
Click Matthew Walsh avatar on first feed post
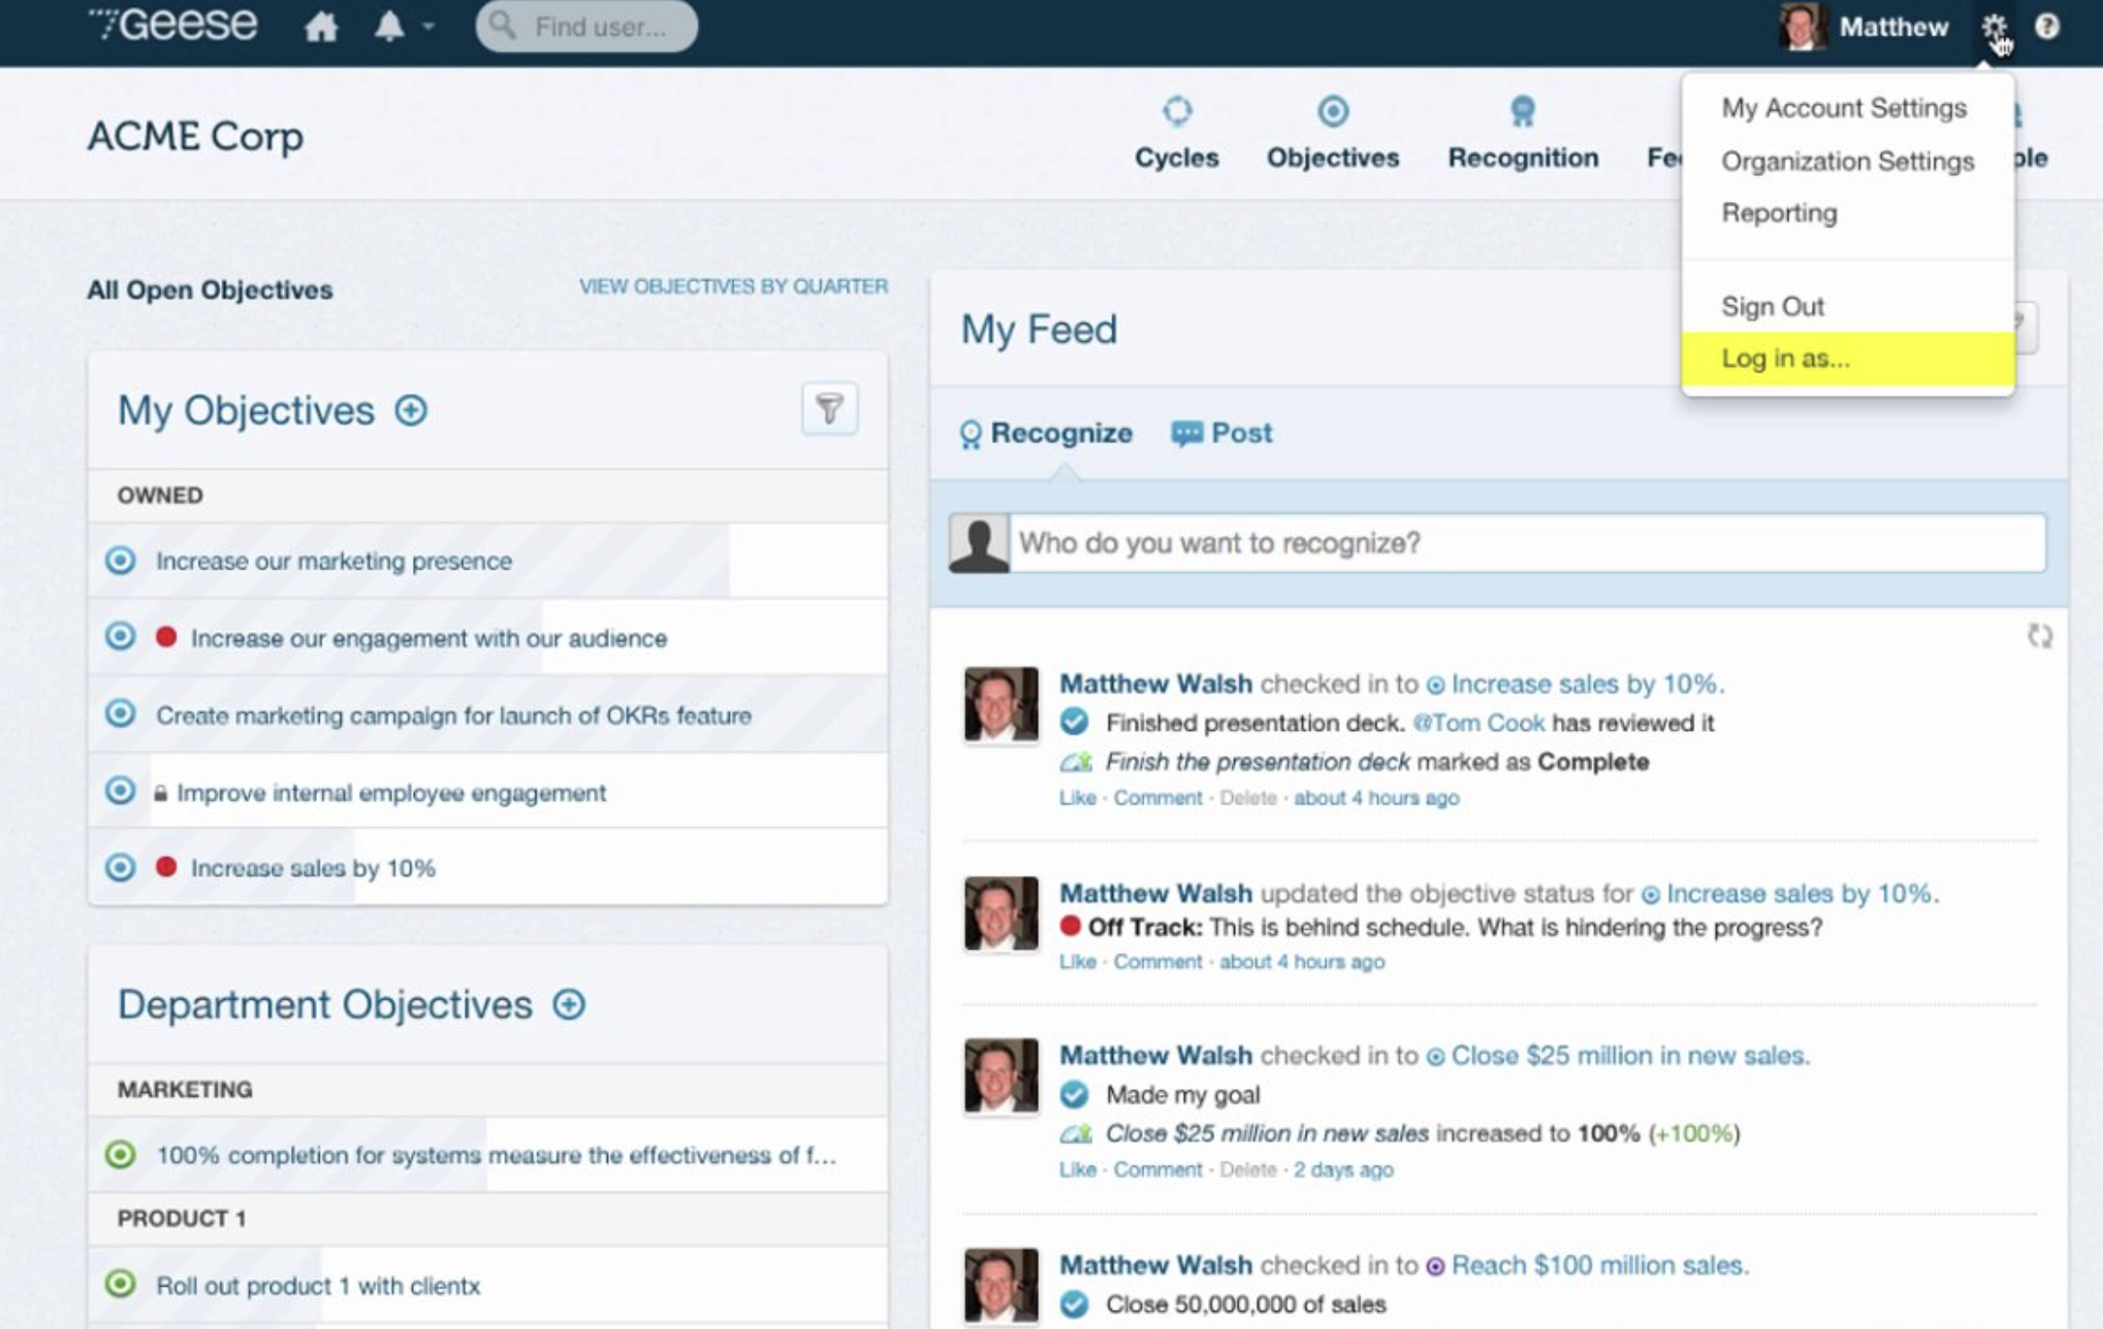point(1001,705)
